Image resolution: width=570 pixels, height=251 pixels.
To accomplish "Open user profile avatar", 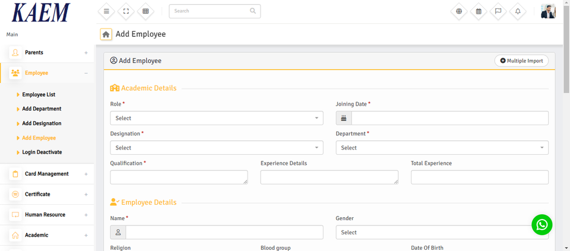I will click(548, 11).
